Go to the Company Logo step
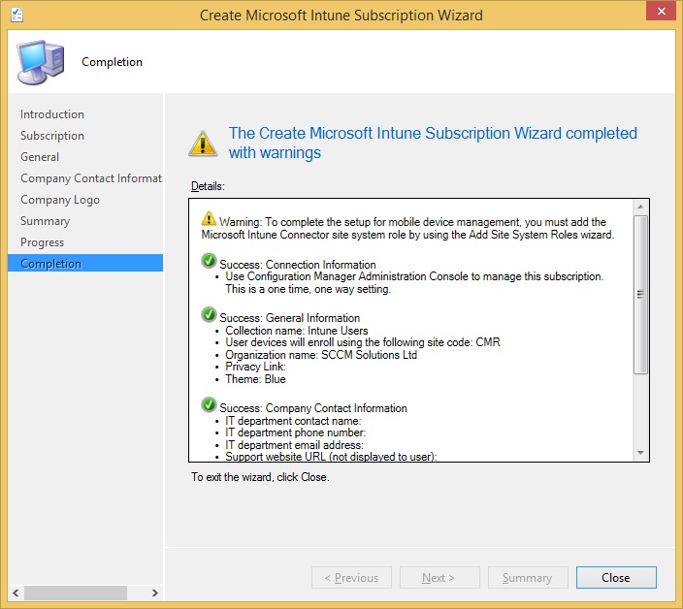The image size is (683, 609). [60, 200]
